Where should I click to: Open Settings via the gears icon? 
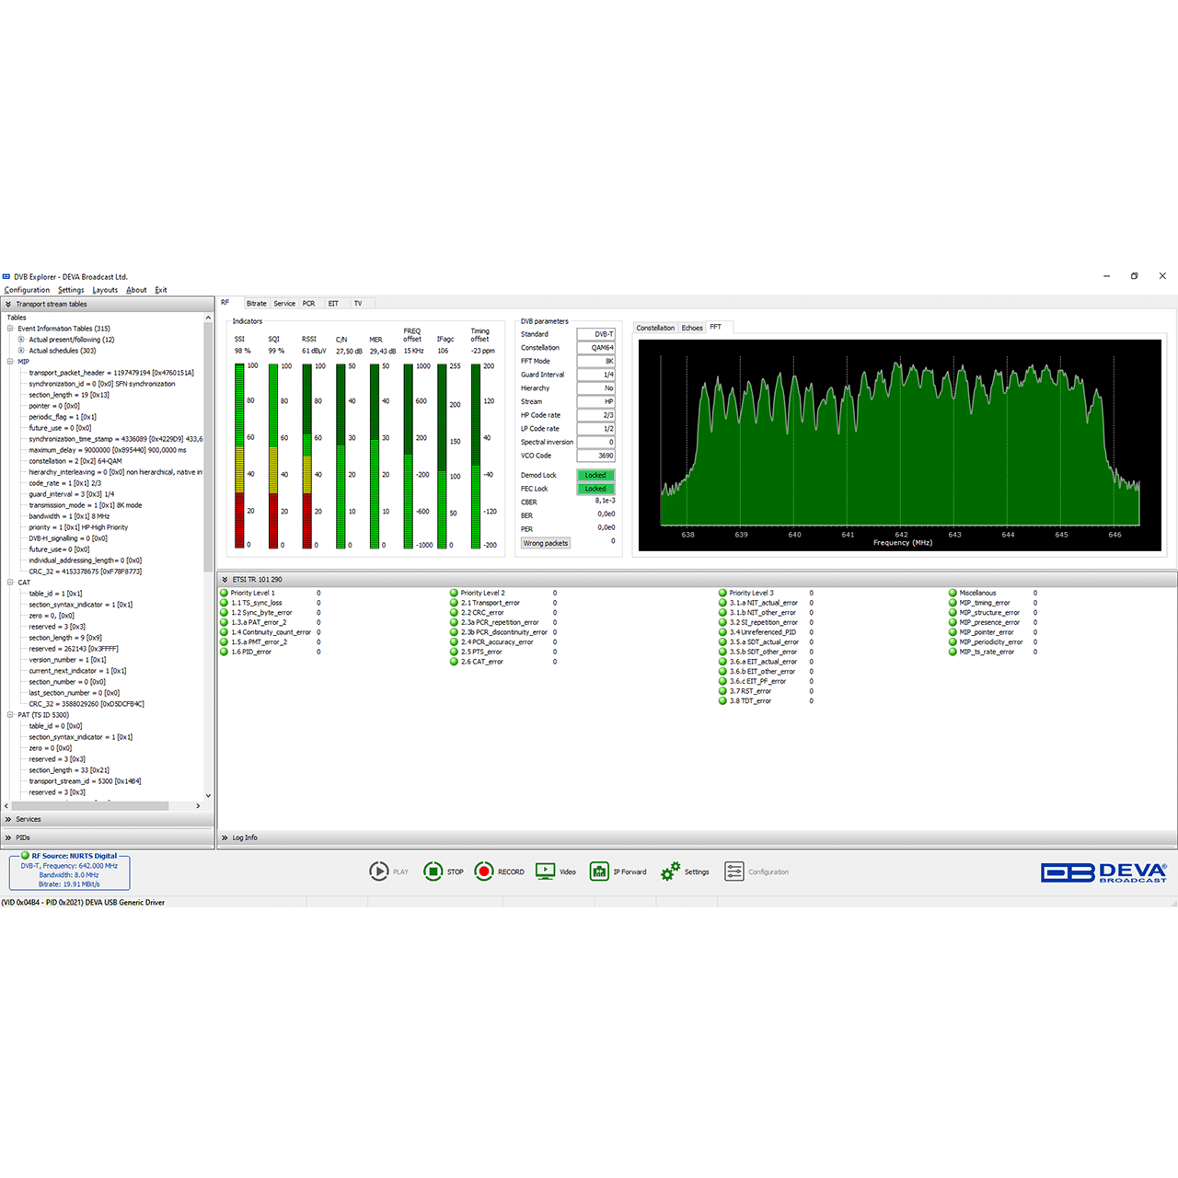point(670,871)
